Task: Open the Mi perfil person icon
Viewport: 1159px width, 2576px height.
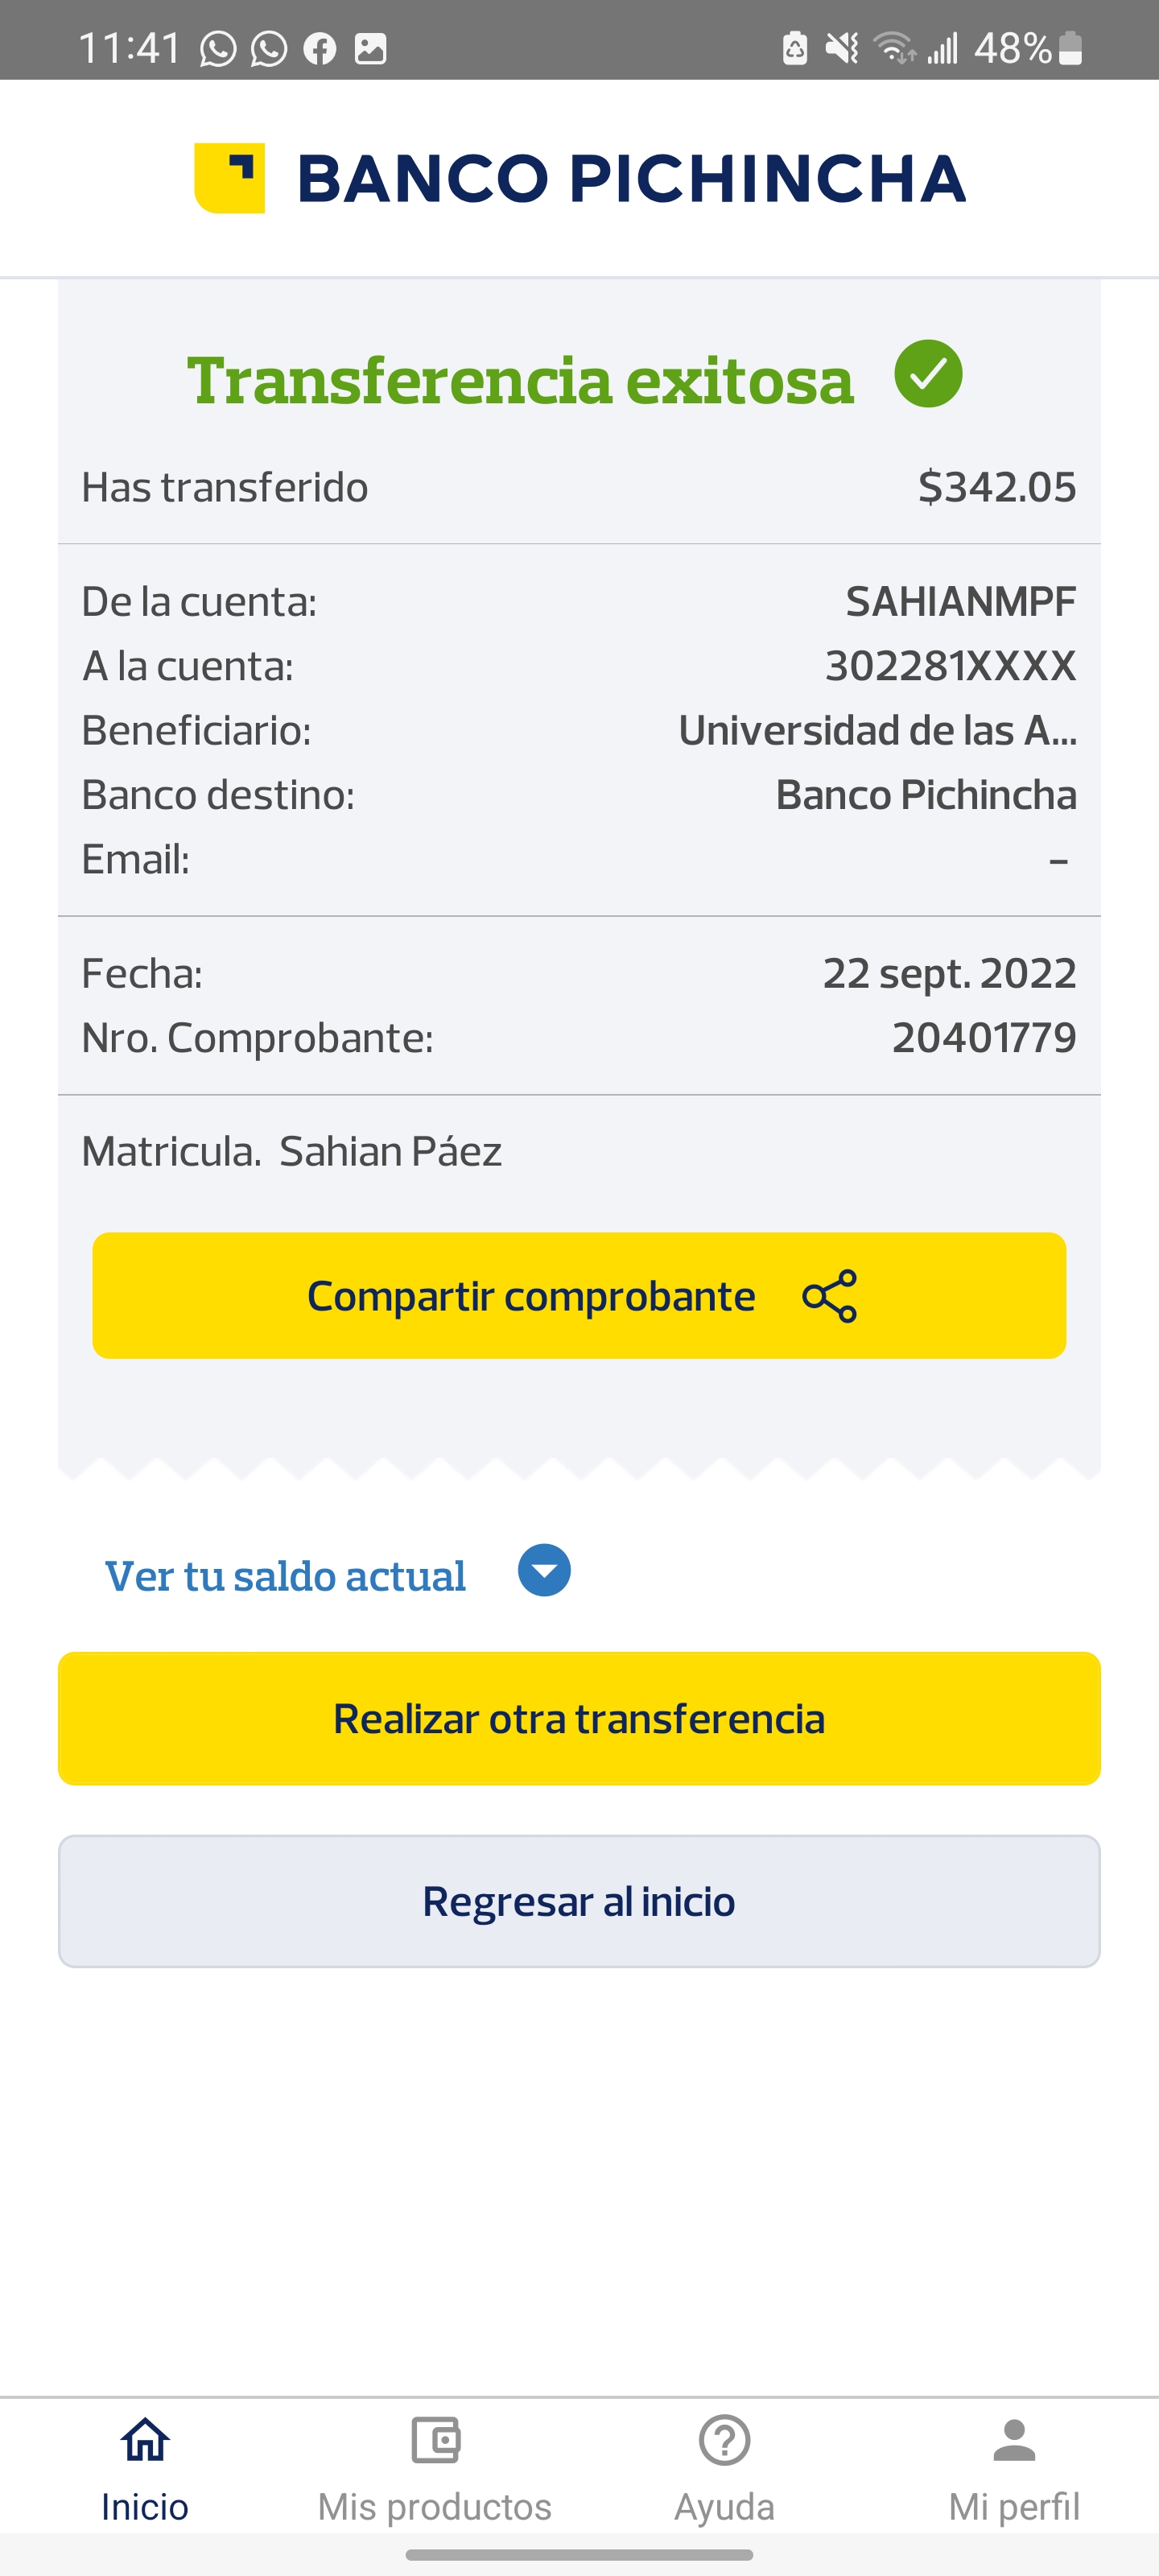Action: pos(1014,2440)
